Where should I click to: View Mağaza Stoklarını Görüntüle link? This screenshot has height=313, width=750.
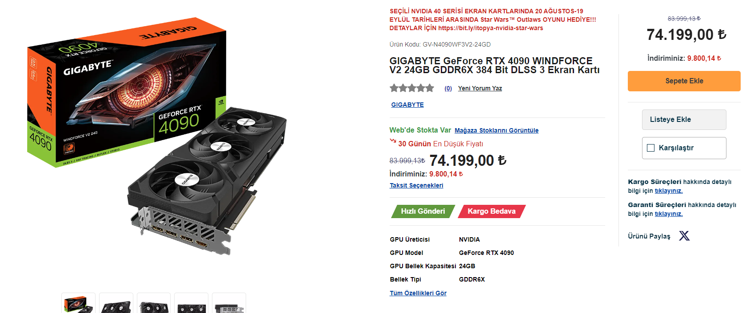coord(496,130)
